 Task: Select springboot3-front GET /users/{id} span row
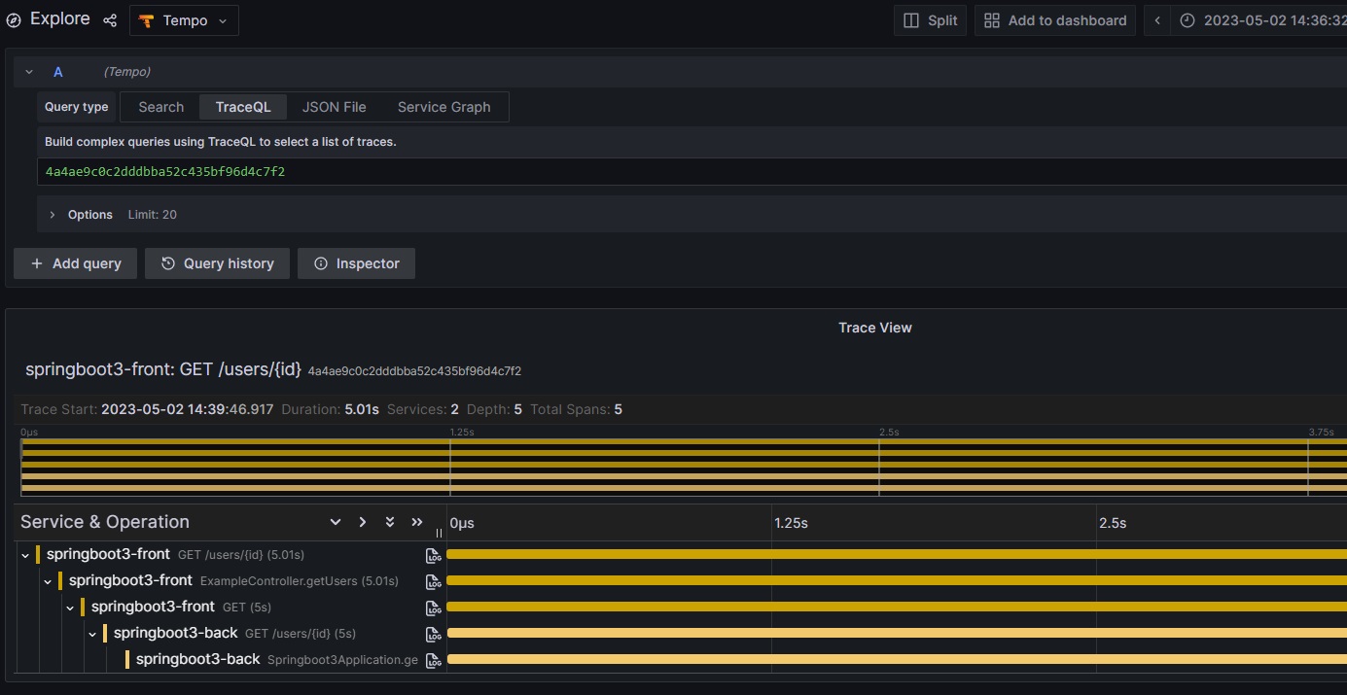pos(175,555)
